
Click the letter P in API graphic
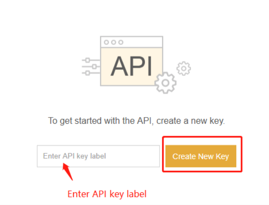[x=138, y=66]
